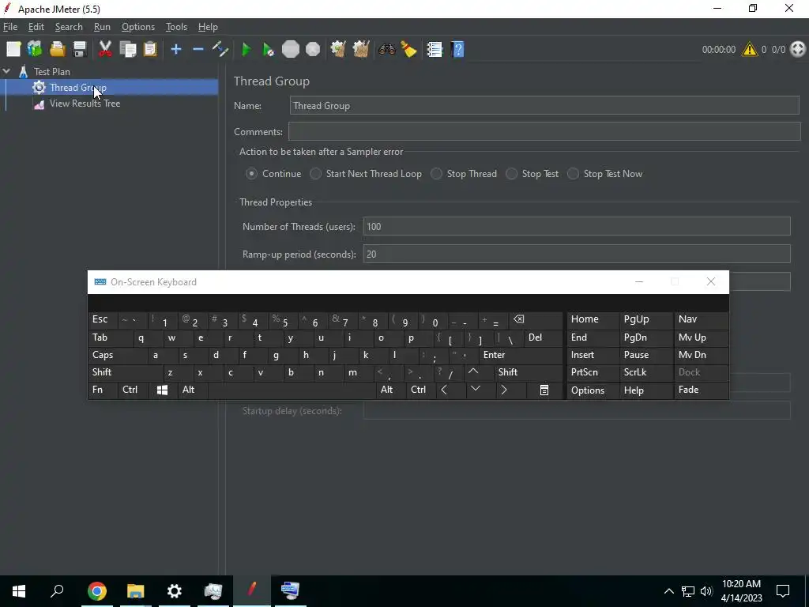Select Thread Group in the tree

(78, 88)
